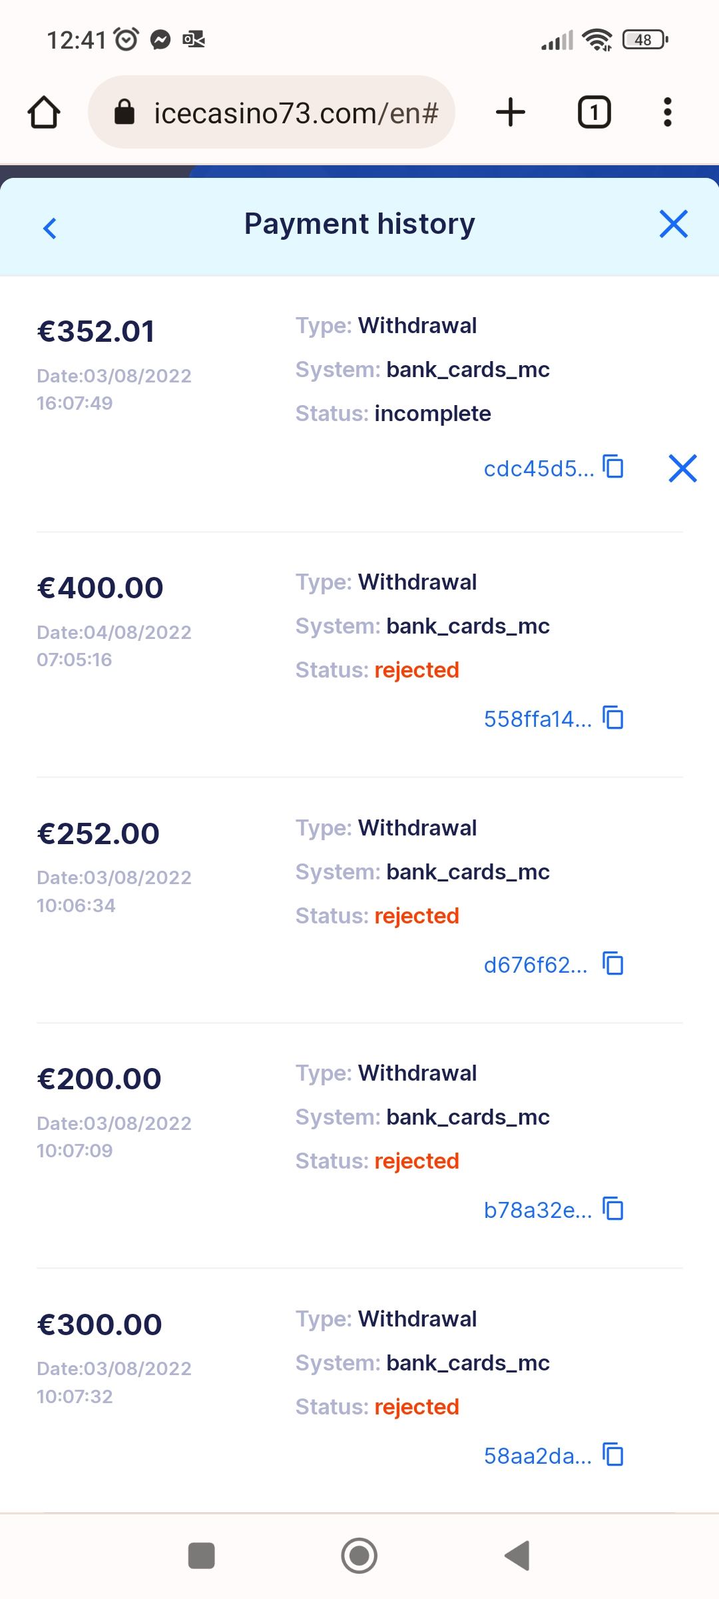Copy transaction ID b78a32e

click(613, 1209)
